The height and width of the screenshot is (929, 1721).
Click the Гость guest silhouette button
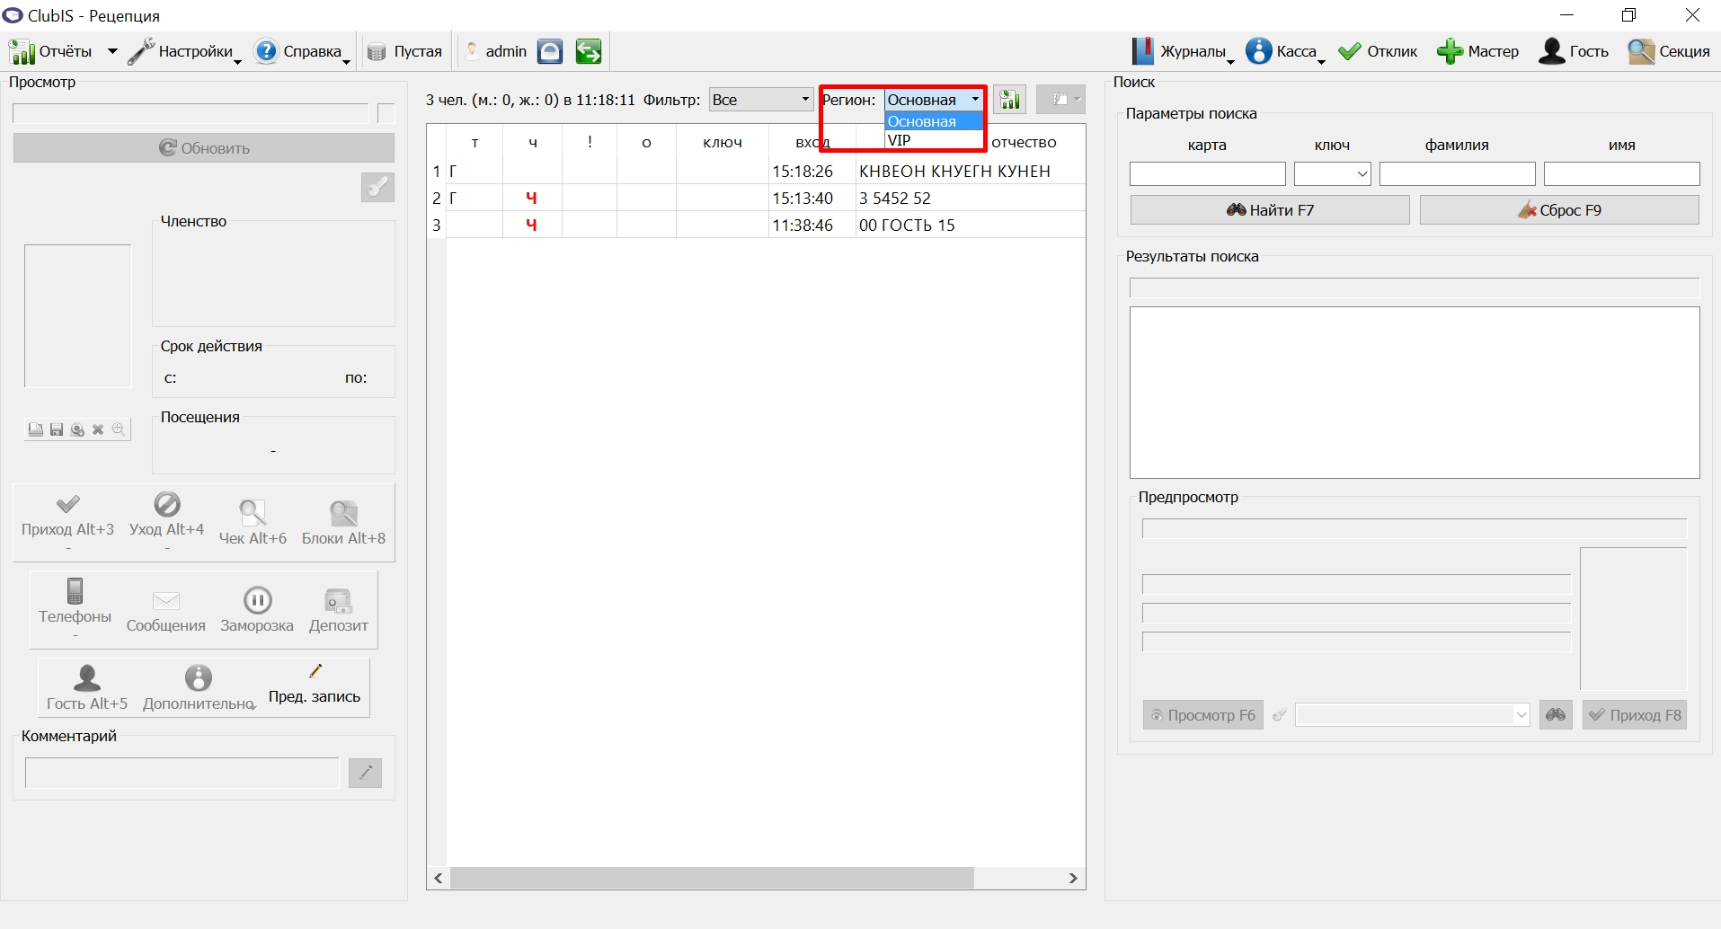click(1574, 51)
